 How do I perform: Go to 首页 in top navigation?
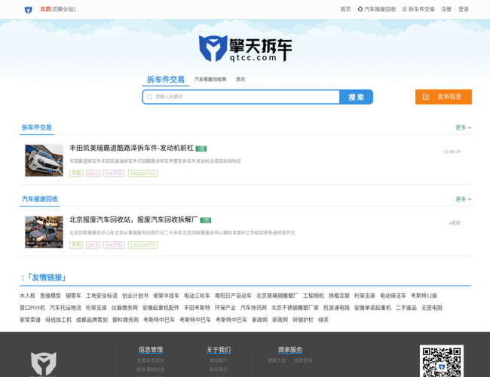(x=345, y=9)
